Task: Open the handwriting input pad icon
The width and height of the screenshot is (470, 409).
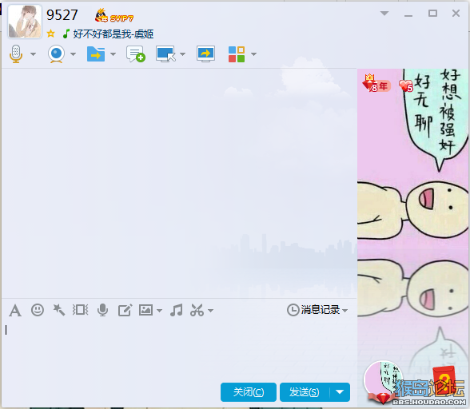Action: click(x=125, y=310)
